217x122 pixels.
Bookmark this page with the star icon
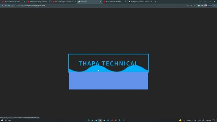[x=195, y=5]
